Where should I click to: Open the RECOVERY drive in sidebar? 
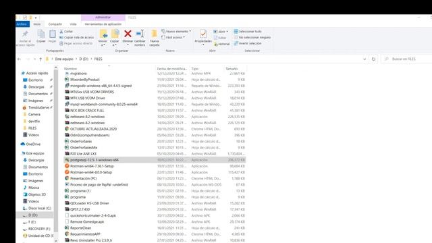(x=36, y=229)
